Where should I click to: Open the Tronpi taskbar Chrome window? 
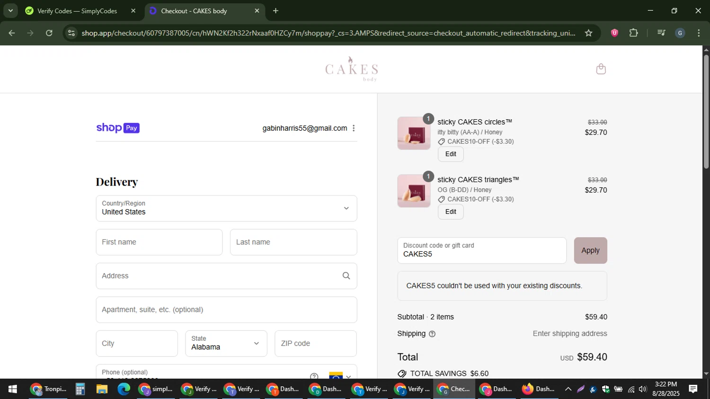(48, 389)
